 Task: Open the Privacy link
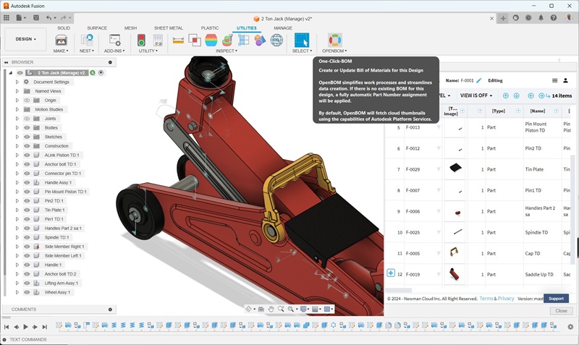pyautogui.click(x=506, y=299)
